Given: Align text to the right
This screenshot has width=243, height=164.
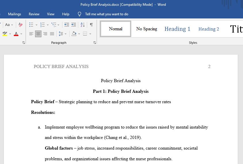Looking at the screenshot, I should click(45, 34).
